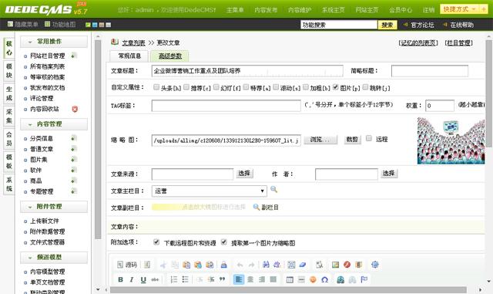
Task: Click the Paste clipboard icon
Action: pos(186,265)
